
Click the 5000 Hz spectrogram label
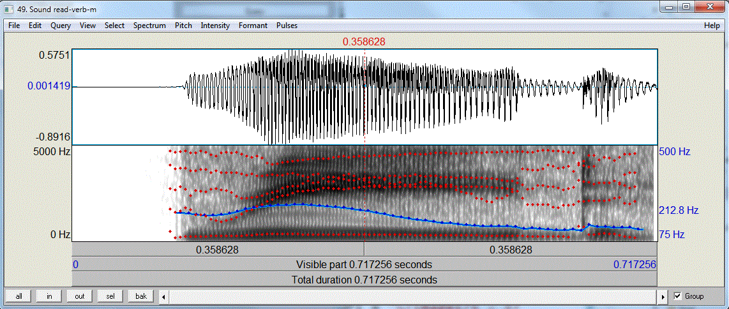click(x=52, y=151)
